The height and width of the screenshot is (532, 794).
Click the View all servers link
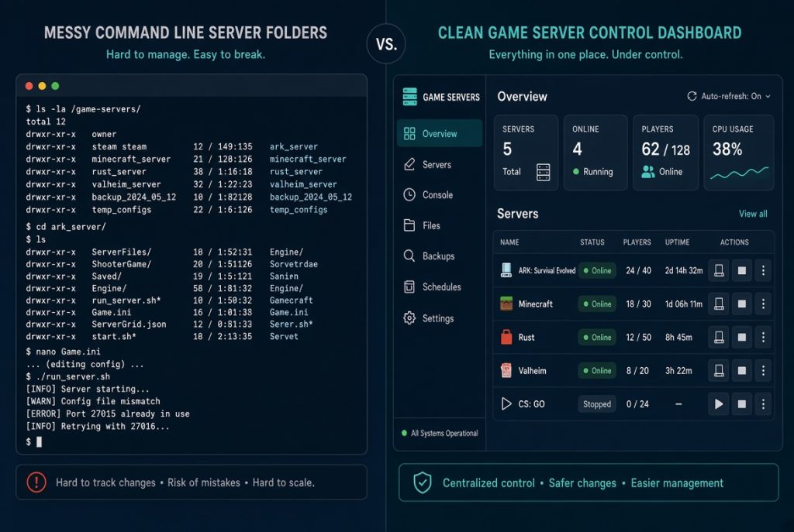pos(752,214)
